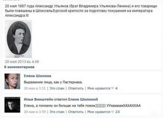Report Илья Винштейн's comment as Это спам
This screenshot has width=163, height=118.
click(x=57, y=112)
